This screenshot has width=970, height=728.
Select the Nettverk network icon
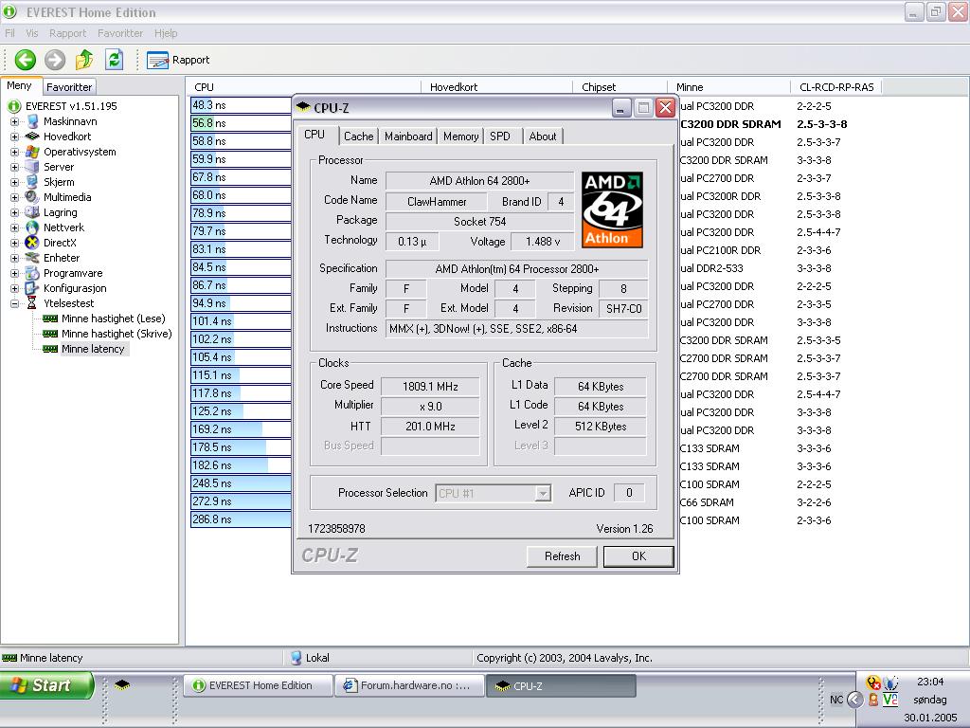click(32, 227)
